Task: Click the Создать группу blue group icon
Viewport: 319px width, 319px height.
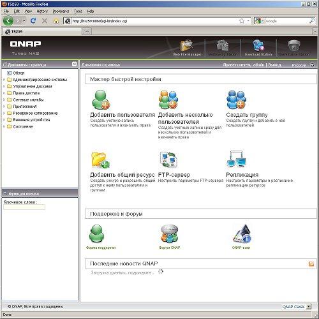Action: 236,100
